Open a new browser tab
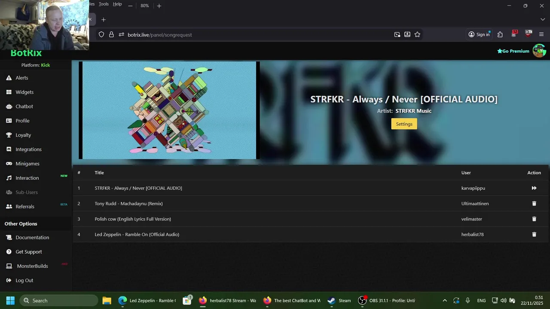Screen dimensions: 550x309 click(104, 20)
